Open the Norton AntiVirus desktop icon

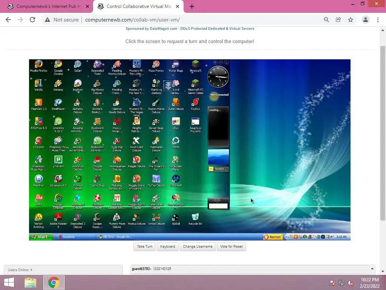pos(39,221)
